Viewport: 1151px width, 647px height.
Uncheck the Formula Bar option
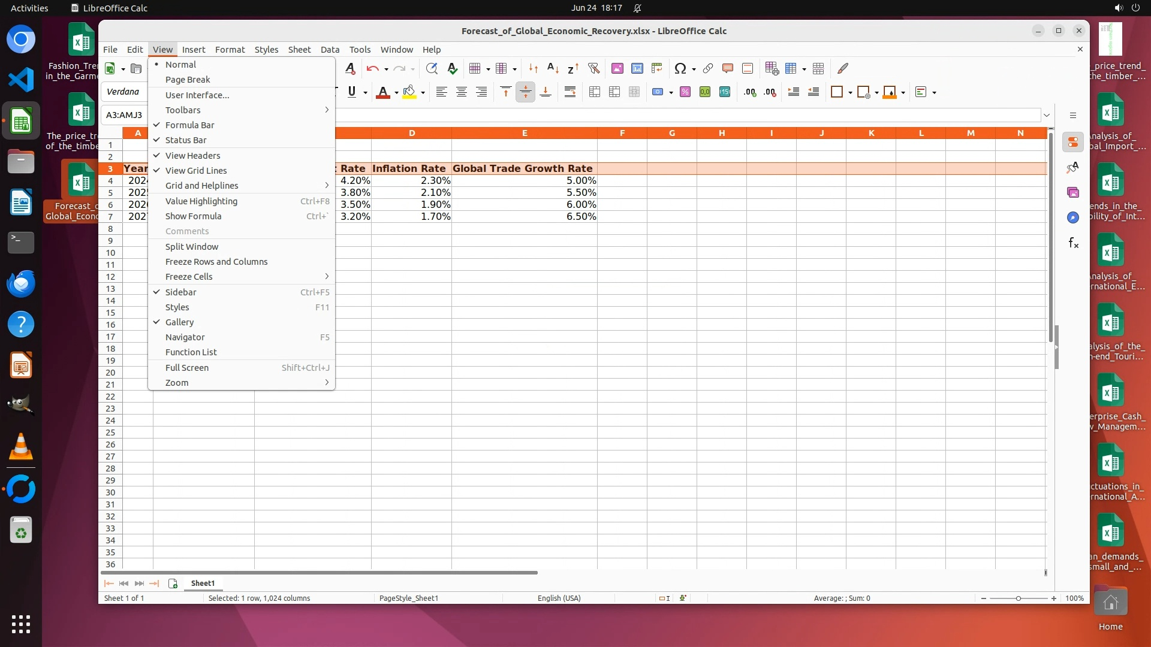click(x=189, y=125)
